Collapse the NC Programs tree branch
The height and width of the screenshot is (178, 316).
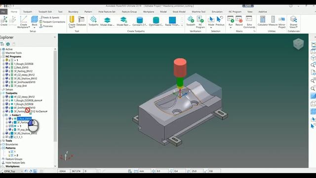click(1, 56)
